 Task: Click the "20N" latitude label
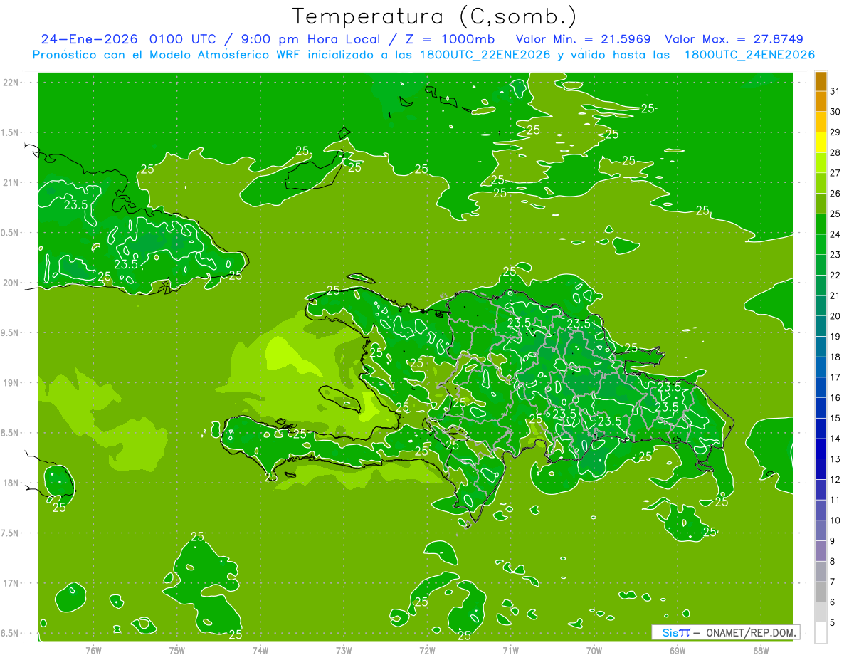(11, 283)
